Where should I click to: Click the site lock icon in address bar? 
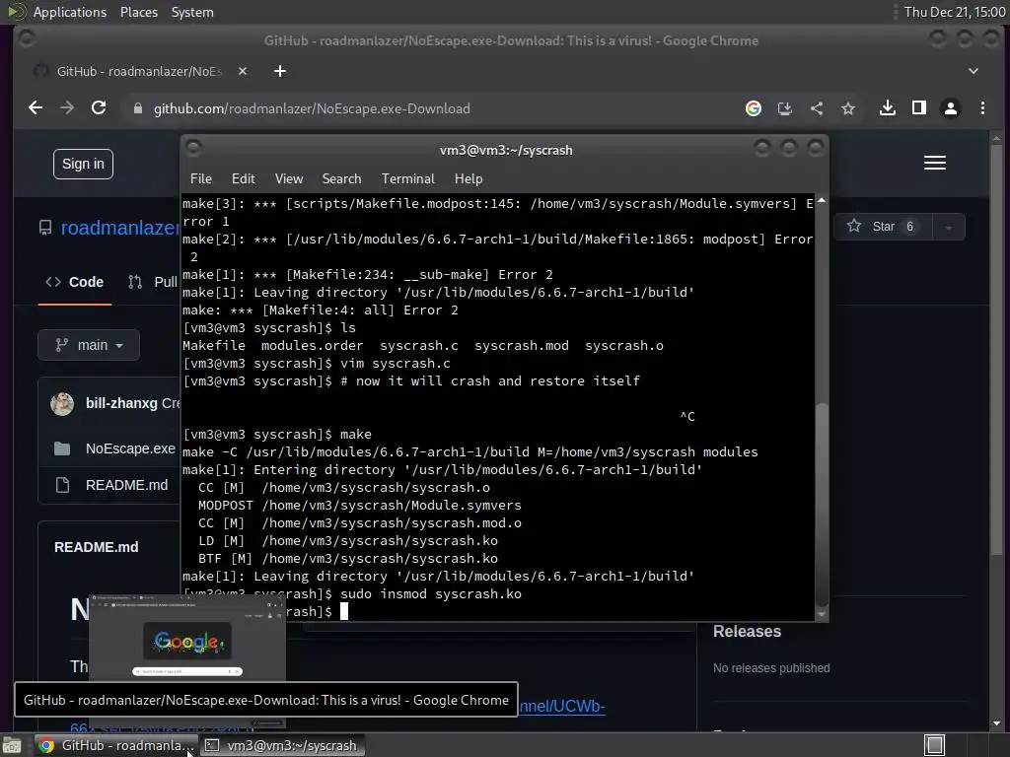(x=137, y=108)
